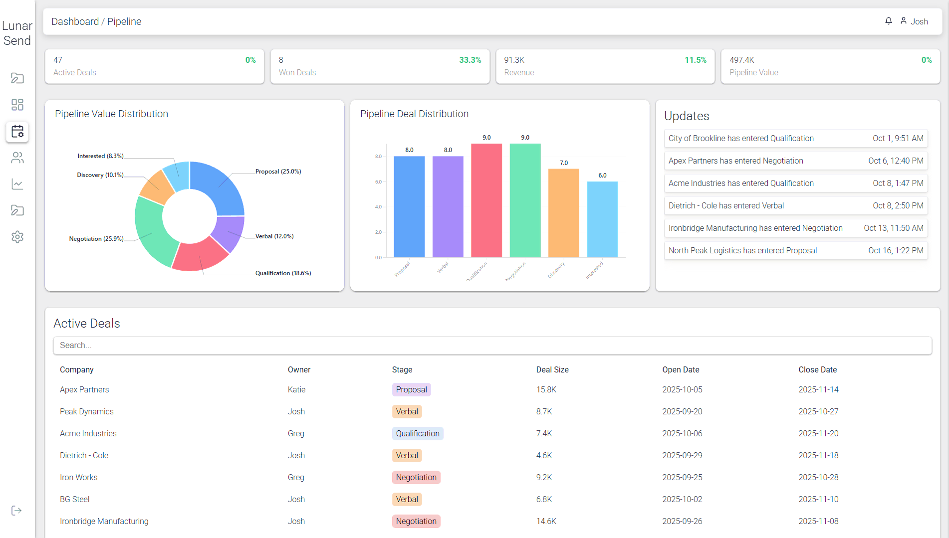Open the team members sidebar icon

17,158
